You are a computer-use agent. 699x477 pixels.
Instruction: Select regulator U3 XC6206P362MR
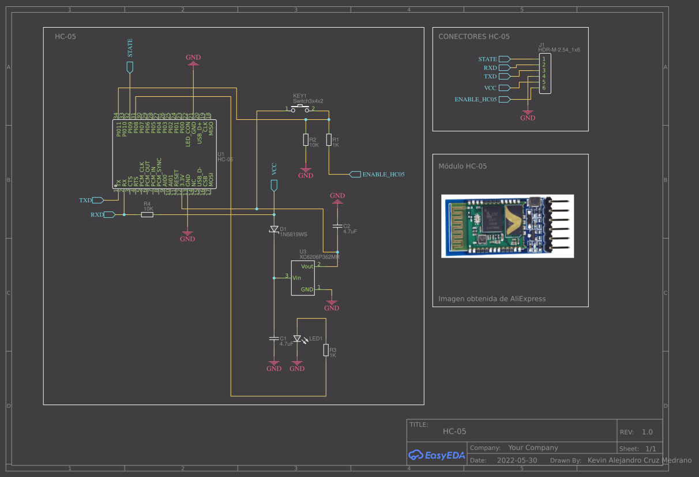pos(303,278)
